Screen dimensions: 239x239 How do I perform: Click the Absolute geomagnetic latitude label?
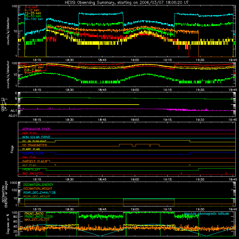(206, 214)
